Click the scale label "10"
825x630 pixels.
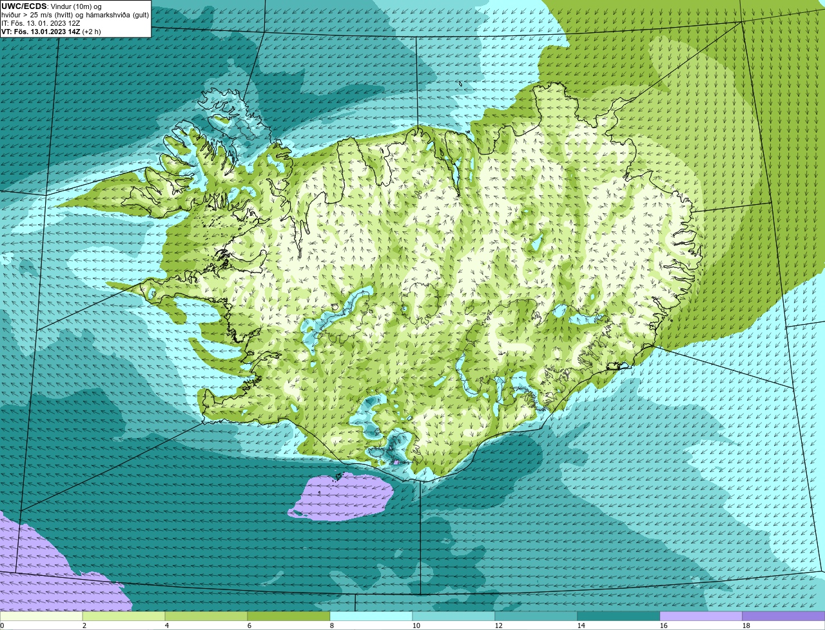[x=416, y=625]
